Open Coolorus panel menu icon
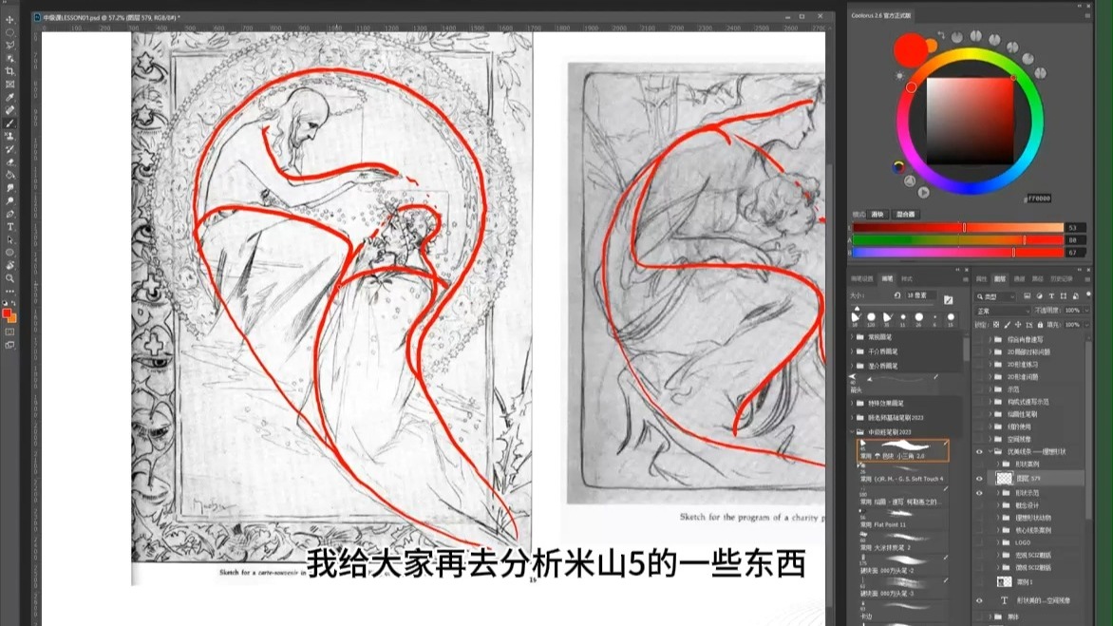The height and width of the screenshot is (626, 1113). click(x=1086, y=15)
